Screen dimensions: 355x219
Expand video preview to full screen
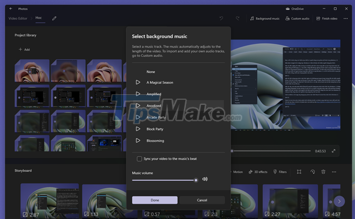point(333,151)
